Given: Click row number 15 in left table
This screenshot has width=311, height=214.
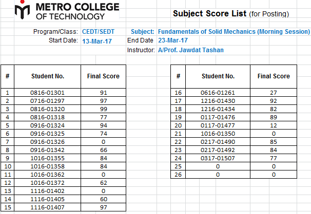Looking at the screenshot, I should (8, 207).
